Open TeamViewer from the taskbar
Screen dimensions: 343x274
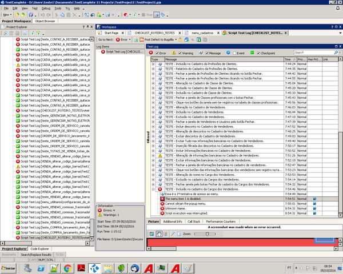pyautogui.click(x=94, y=267)
